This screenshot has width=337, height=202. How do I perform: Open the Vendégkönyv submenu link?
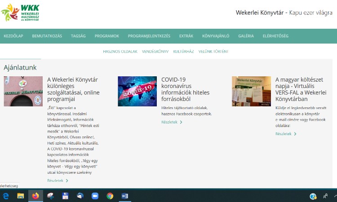tap(155, 51)
